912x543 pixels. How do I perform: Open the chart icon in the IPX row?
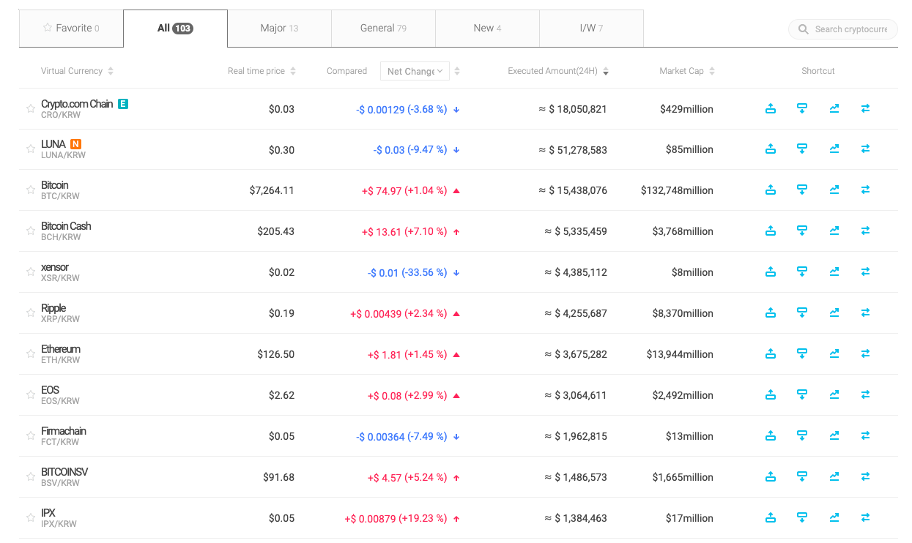click(834, 517)
